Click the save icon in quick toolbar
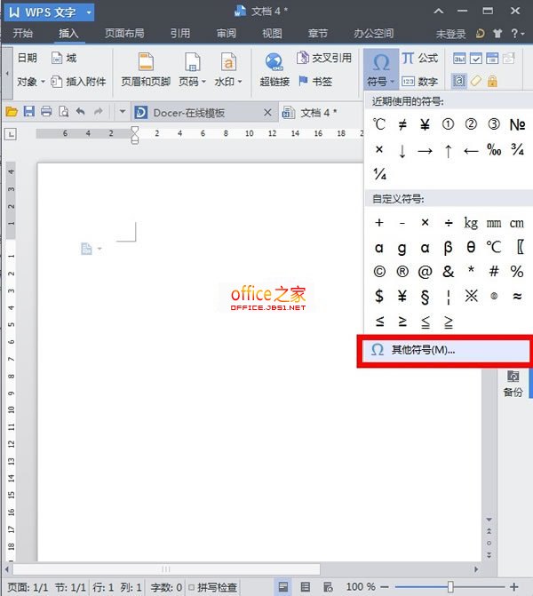This screenshot has height=596, width=533. click(x=28, y=112)
